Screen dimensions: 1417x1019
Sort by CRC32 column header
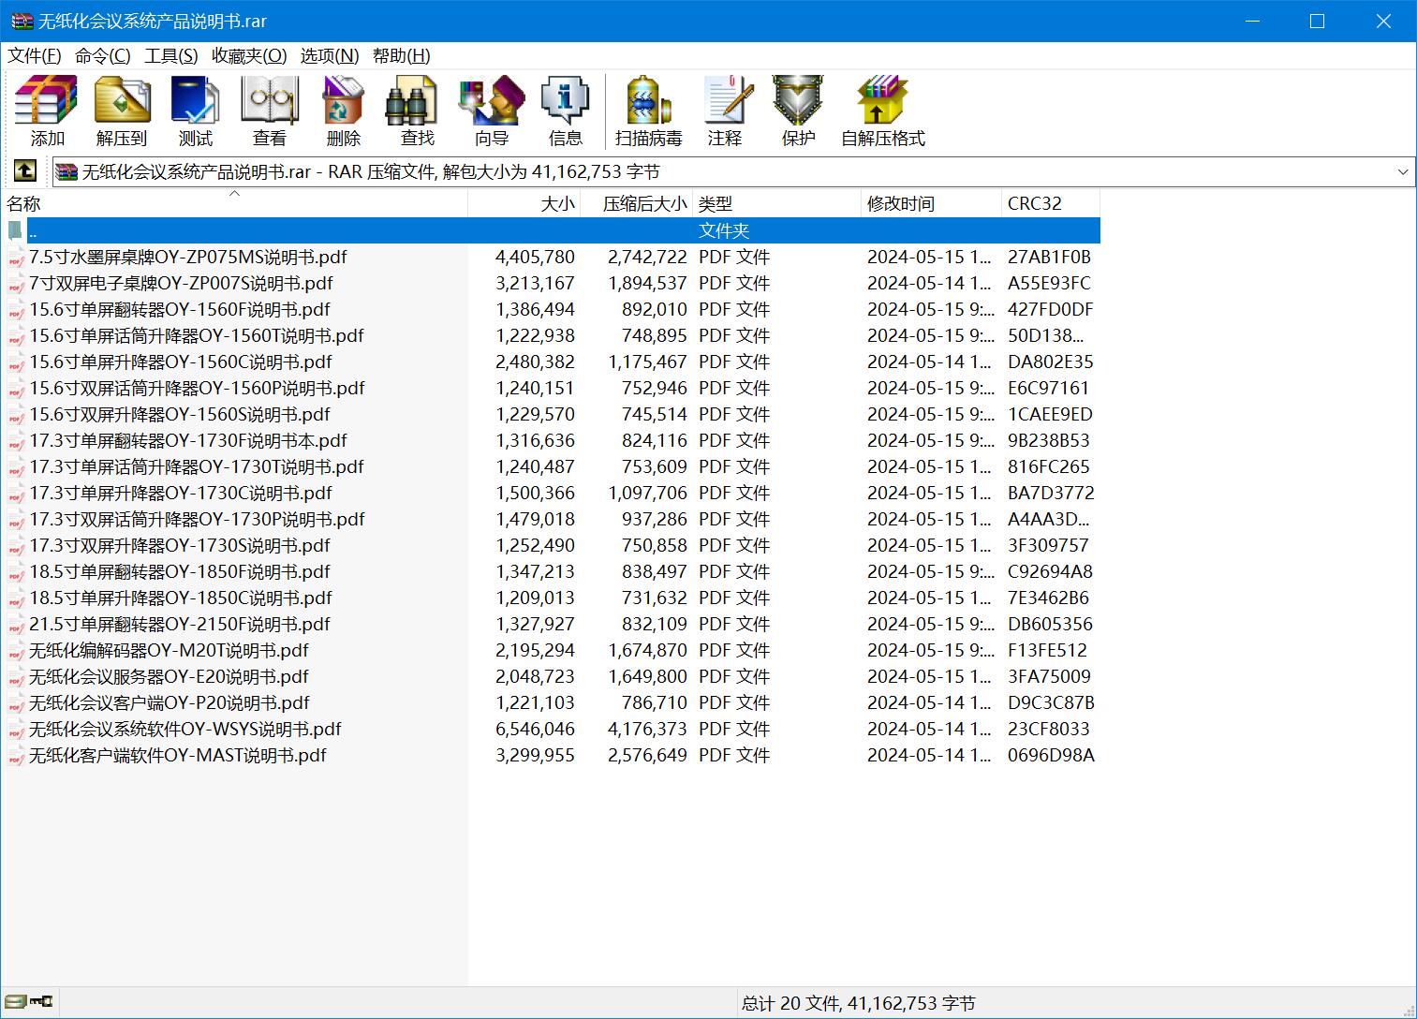click(x=1051, y=203)
